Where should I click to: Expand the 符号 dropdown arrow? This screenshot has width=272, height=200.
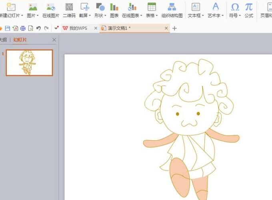click(x=240, y=16)
